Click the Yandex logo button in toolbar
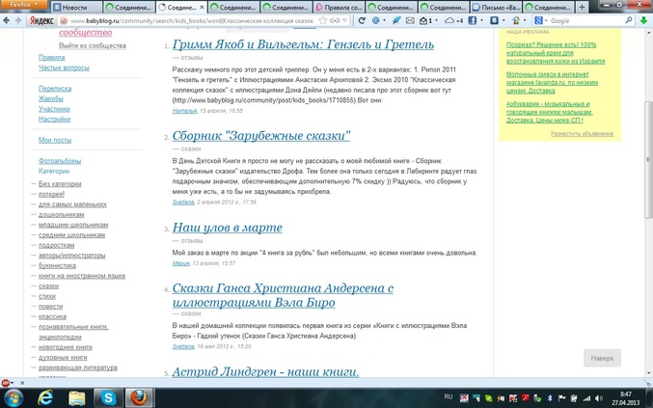The image size is (653, 408). (40, 20)
